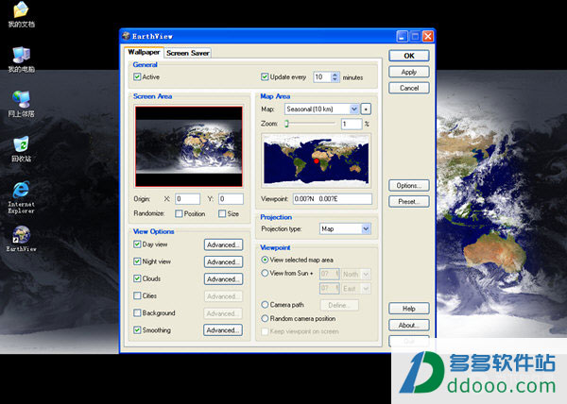Click the OK button

[409, 56]
